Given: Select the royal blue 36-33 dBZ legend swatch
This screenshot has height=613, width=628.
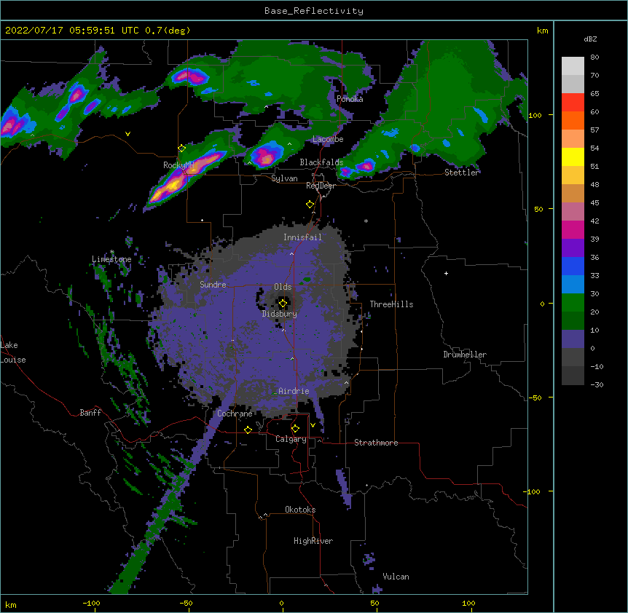Looking at the screenshot, I should pos(573,266).
